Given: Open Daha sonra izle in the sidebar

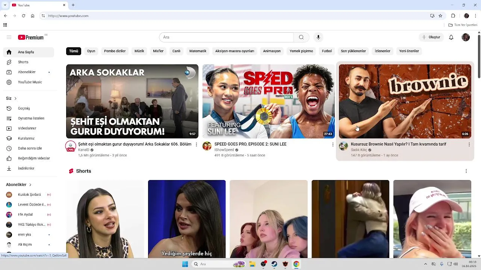Looking at the screenshot, I should coord(29,148).
